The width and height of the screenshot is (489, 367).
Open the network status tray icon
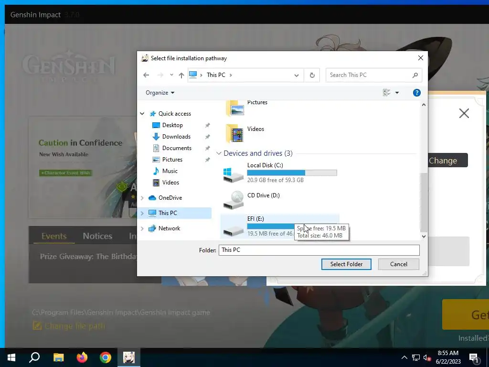click(x=416, y=357)
